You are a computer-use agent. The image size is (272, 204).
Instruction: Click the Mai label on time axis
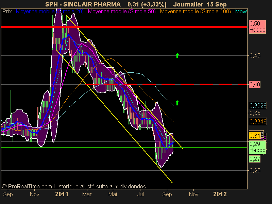[113, 194]
